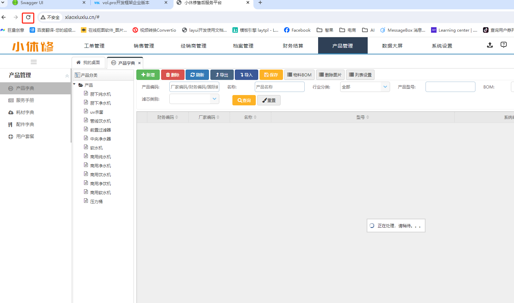The image size is (514, 303).
Task: Collapse the 产品管理 sidebar section
Action: point(67,76)
